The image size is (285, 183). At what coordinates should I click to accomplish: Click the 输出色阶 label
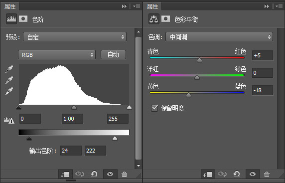(x=43, y=151)
